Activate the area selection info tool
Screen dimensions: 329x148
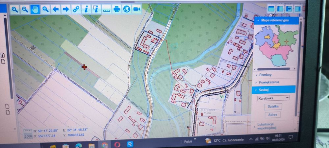point(96,9)
